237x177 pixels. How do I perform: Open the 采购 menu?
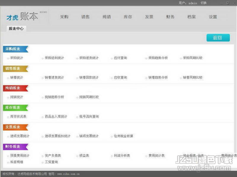coord(64,17)
